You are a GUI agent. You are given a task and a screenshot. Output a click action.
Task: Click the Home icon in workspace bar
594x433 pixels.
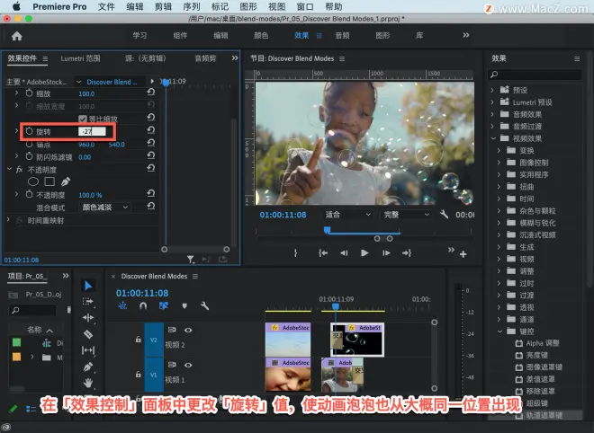click(x=17, y=36)
